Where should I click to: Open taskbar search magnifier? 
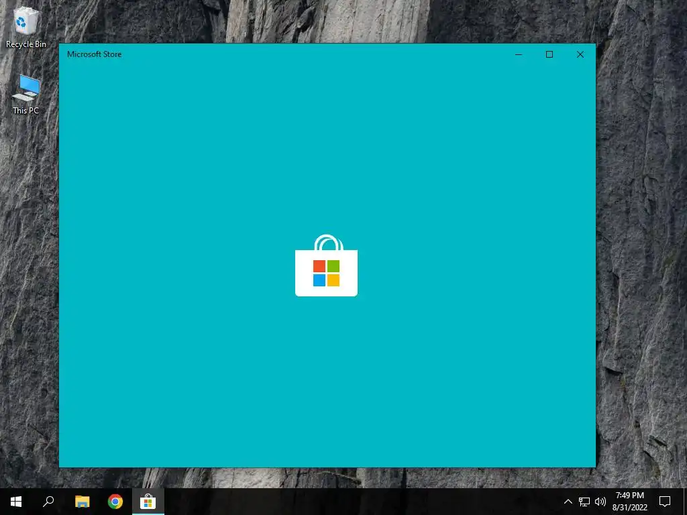click(x=48, y=502)
